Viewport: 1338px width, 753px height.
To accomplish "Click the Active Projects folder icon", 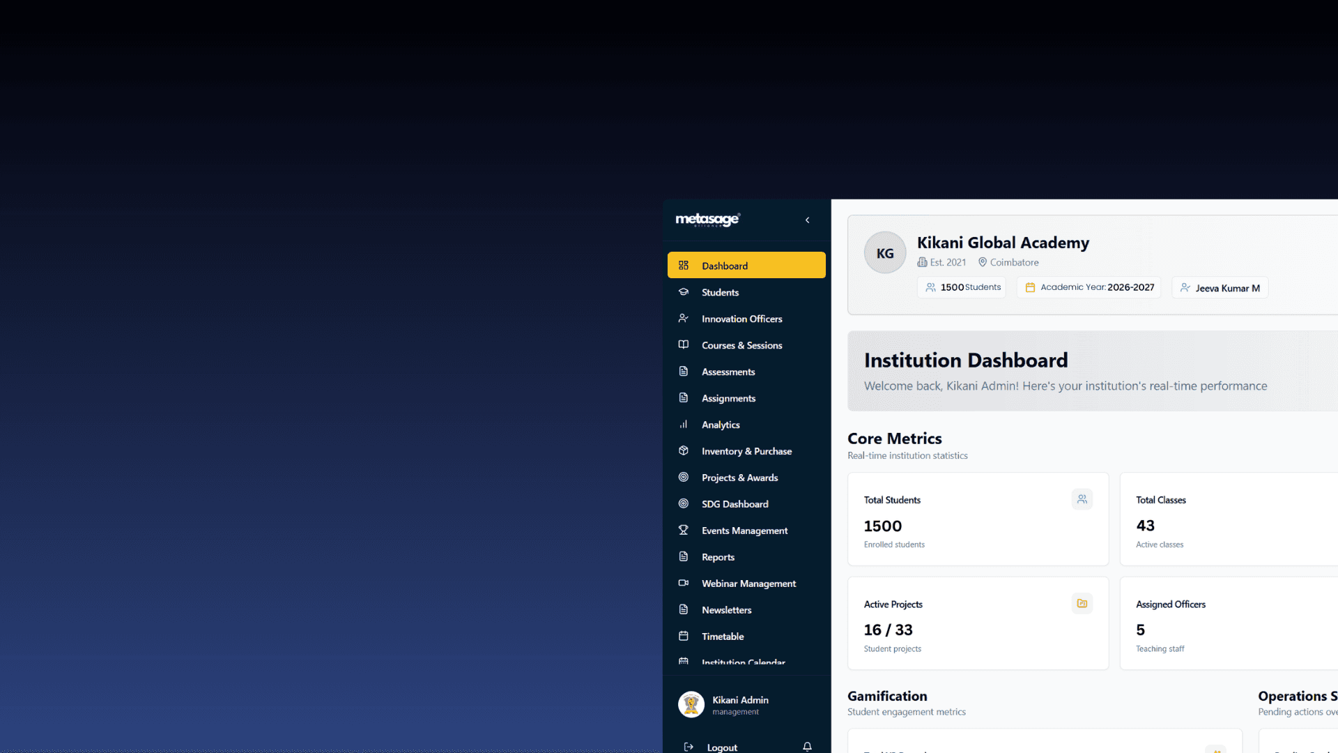I will click(x=1082, y=604).
